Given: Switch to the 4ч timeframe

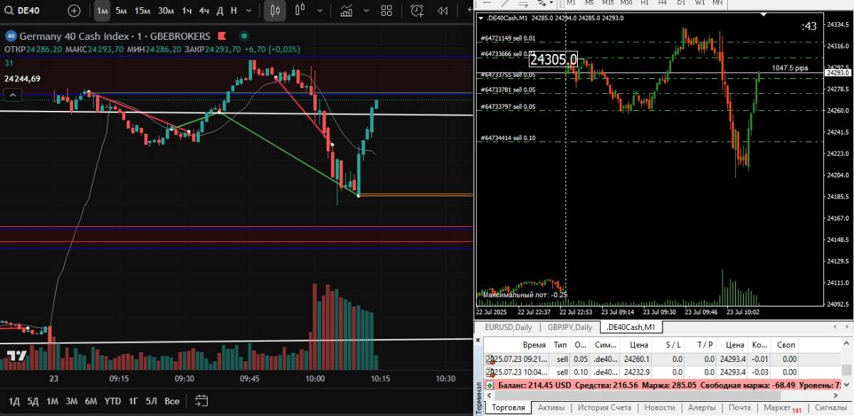Looking at the screenshot, I should [204, 11].
